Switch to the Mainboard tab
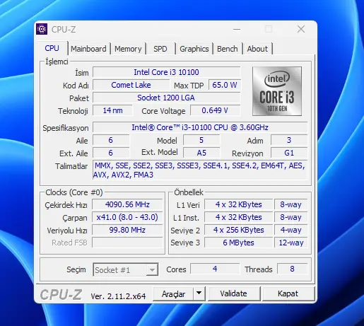The image size is (364, 326). tap(88, 49)
